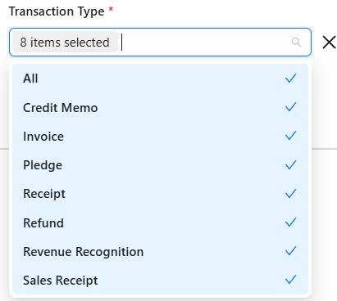
Task: Toggle Revenue Recognition entry
Action: tap(160, 251)
